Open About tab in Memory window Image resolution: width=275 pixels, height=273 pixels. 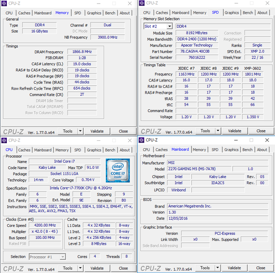(125, 13)
